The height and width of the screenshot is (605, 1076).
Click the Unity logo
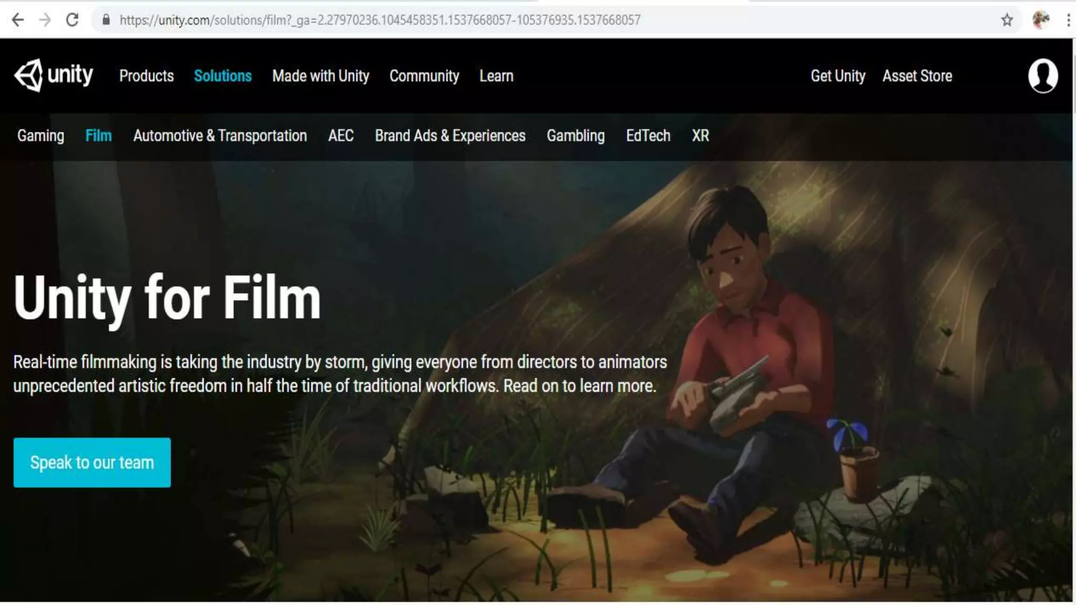[54, 76]
